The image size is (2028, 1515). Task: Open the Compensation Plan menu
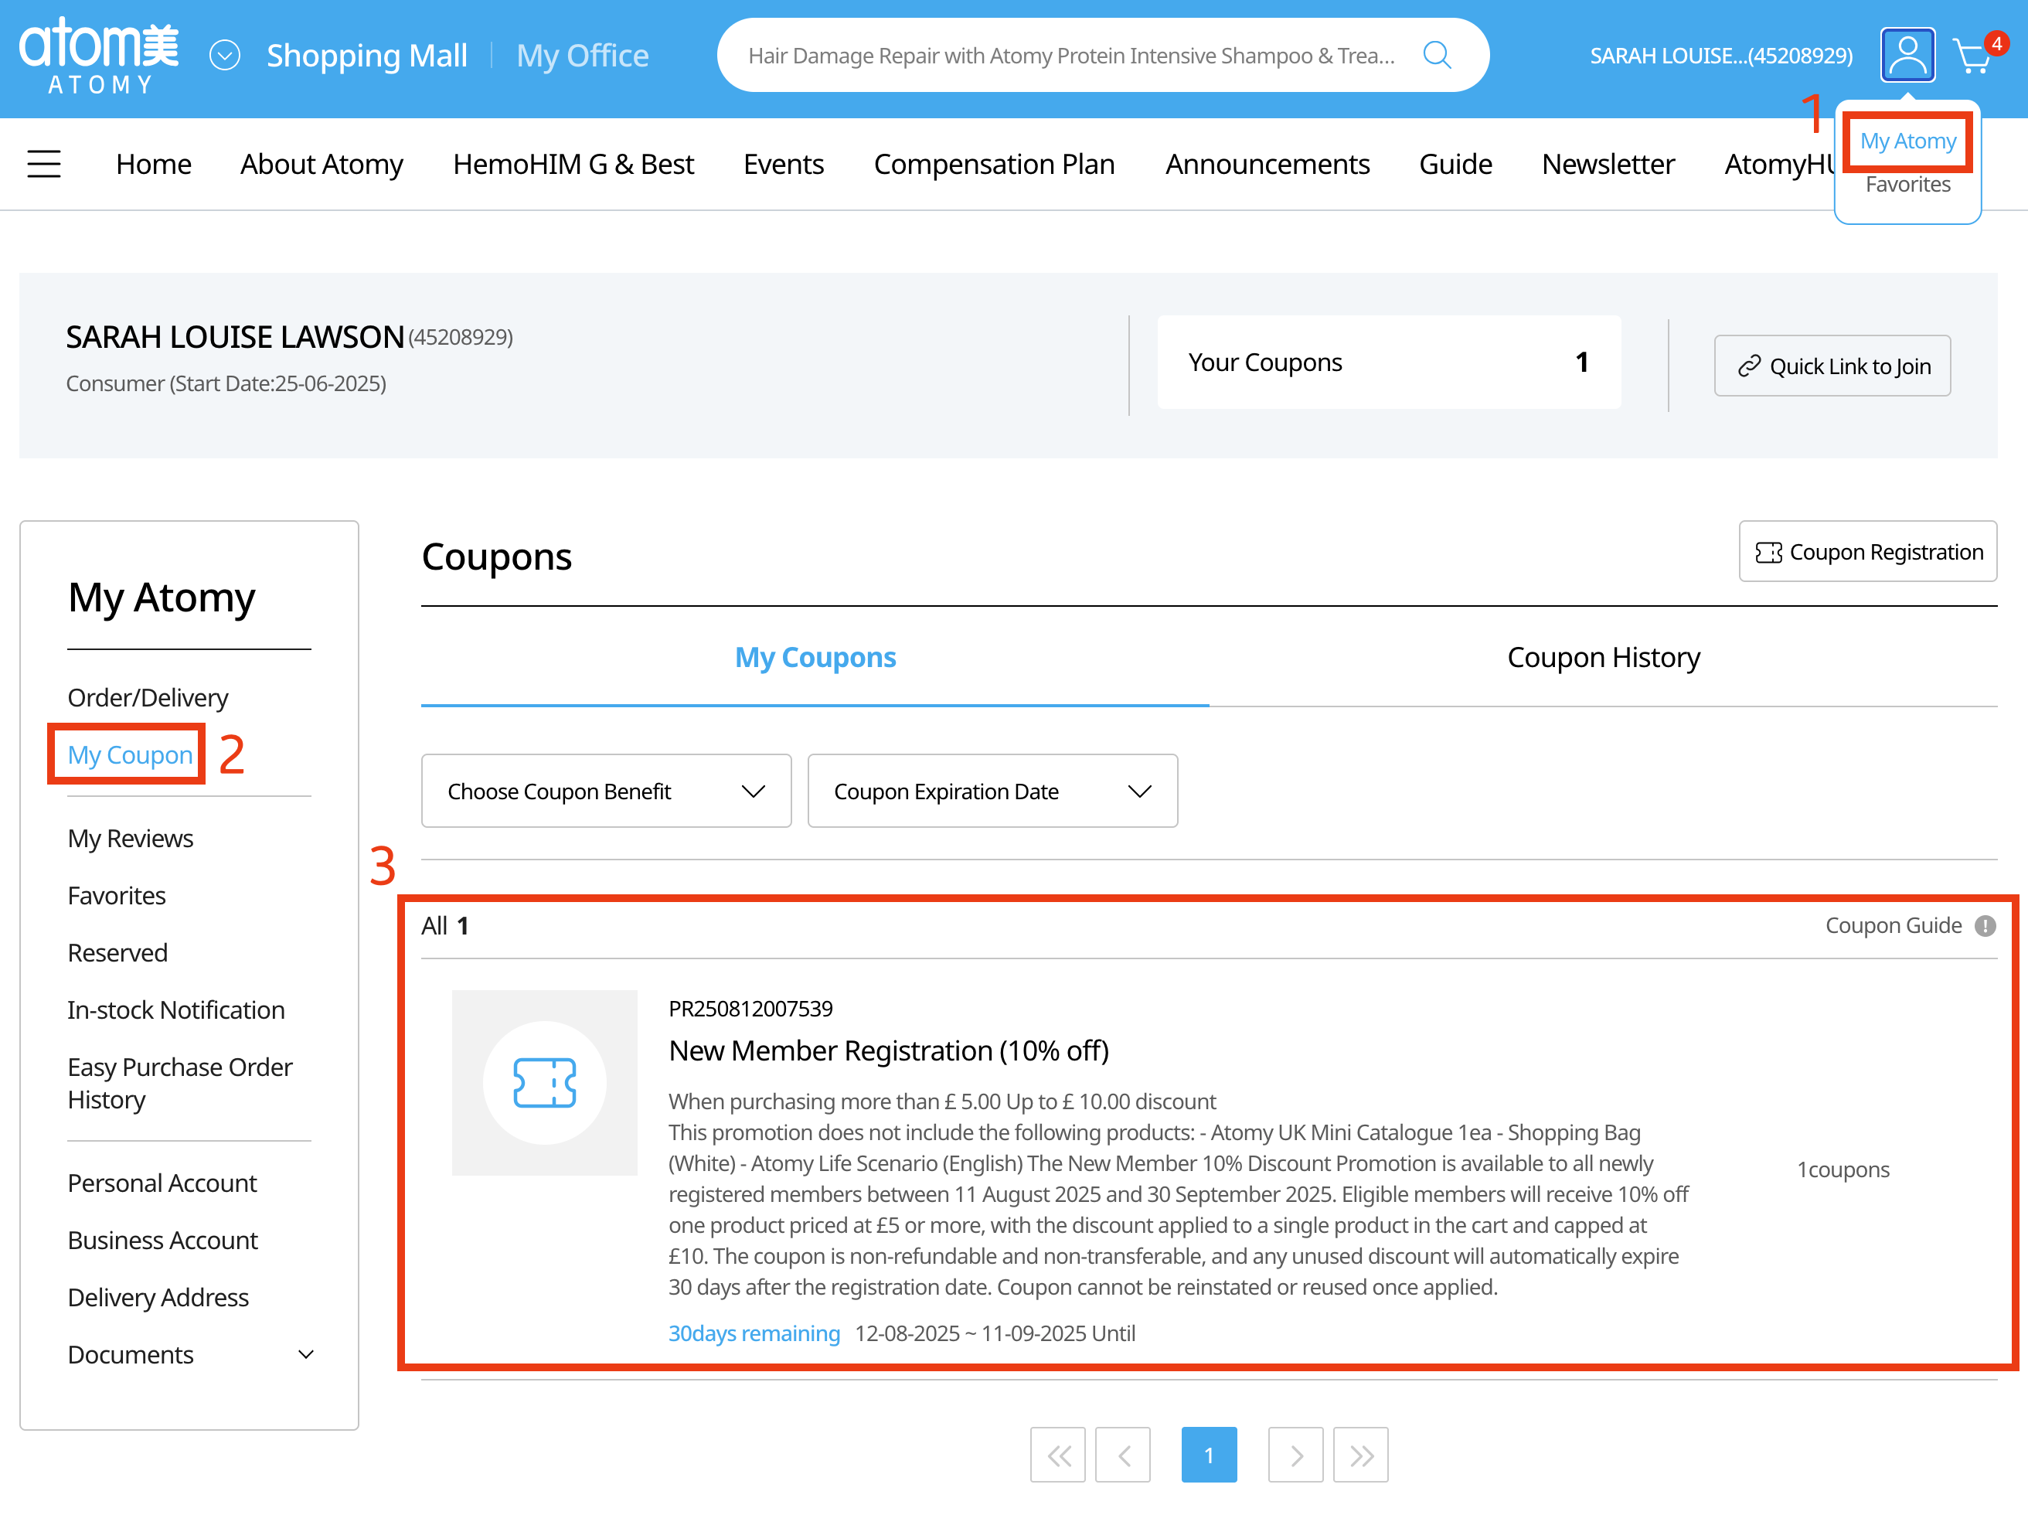(x=994, y=164)
